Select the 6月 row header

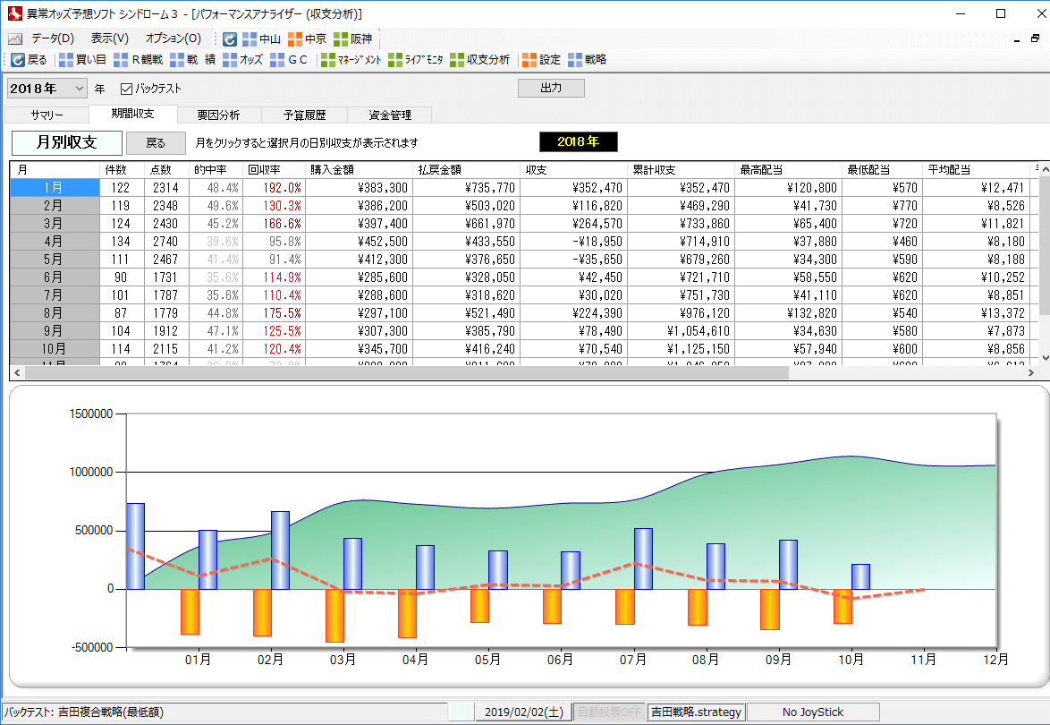(x=55, y=277)
